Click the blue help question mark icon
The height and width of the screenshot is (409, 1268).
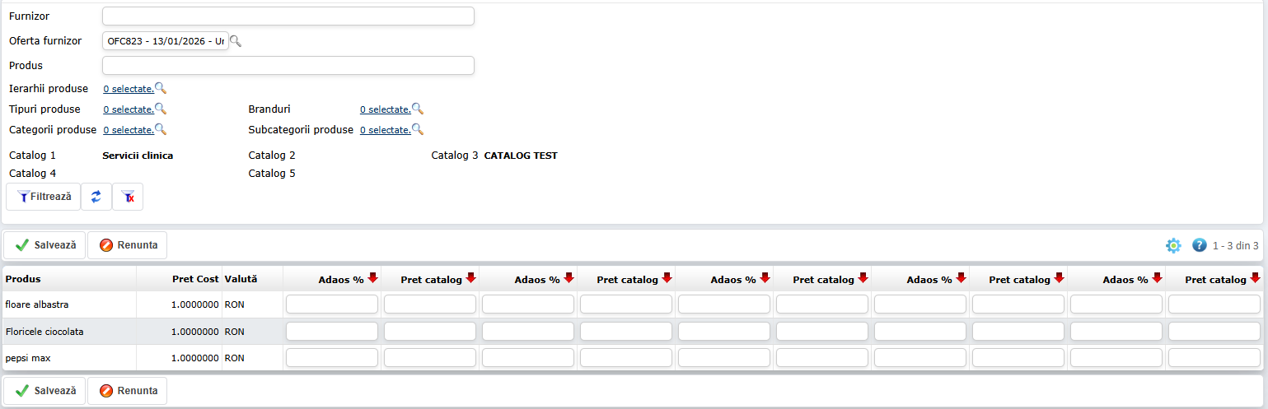coord(1199,245)
